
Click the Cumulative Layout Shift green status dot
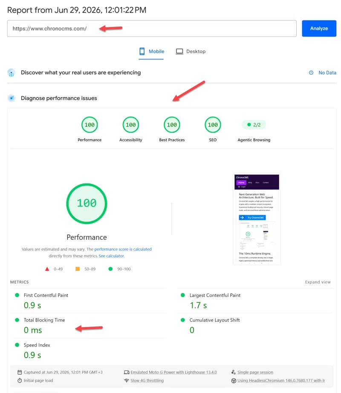tap(183, 320)
